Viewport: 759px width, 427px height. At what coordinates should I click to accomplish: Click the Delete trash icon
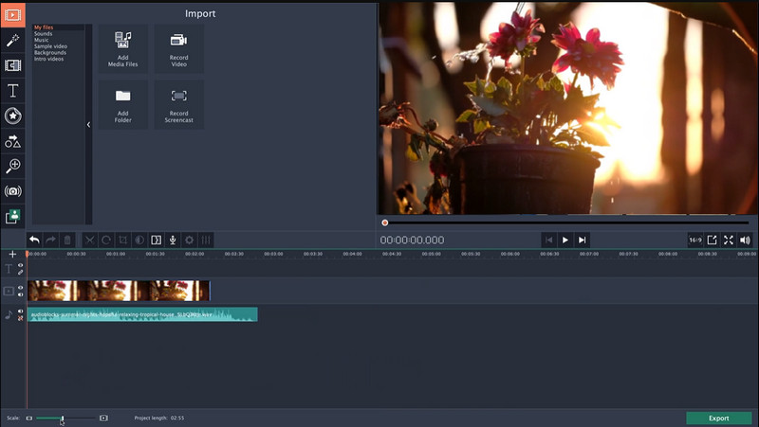67,240
